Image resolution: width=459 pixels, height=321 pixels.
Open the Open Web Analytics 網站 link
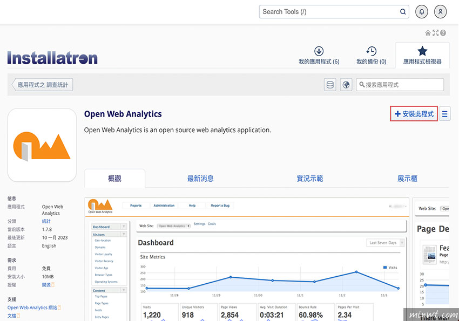(32, 308)
